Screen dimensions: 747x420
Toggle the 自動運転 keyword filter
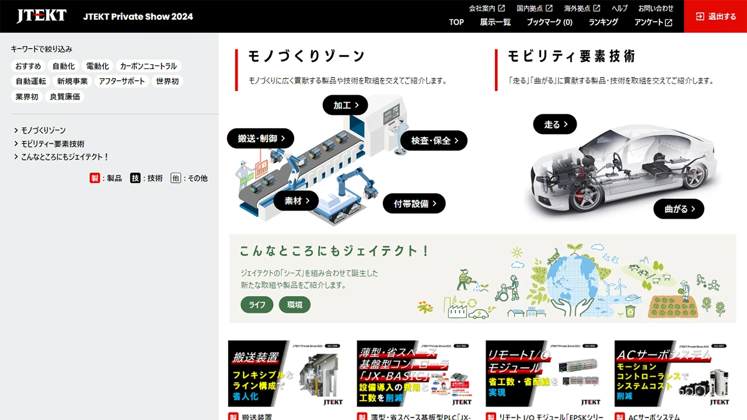(31, 81)
